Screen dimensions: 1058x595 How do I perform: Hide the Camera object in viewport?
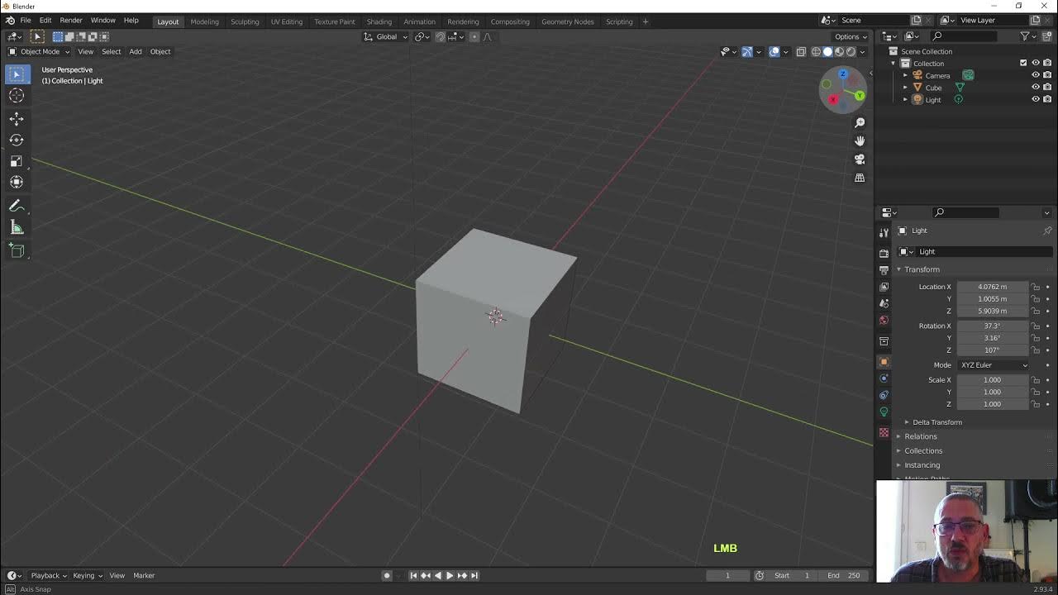pos(1036,75)
